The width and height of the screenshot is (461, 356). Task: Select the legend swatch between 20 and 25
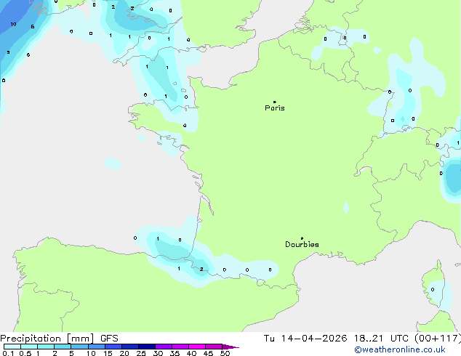pyautogui.click(x=130, y=347)
